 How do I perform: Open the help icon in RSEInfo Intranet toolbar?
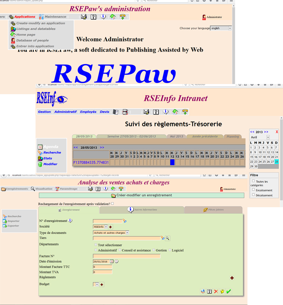156,112
